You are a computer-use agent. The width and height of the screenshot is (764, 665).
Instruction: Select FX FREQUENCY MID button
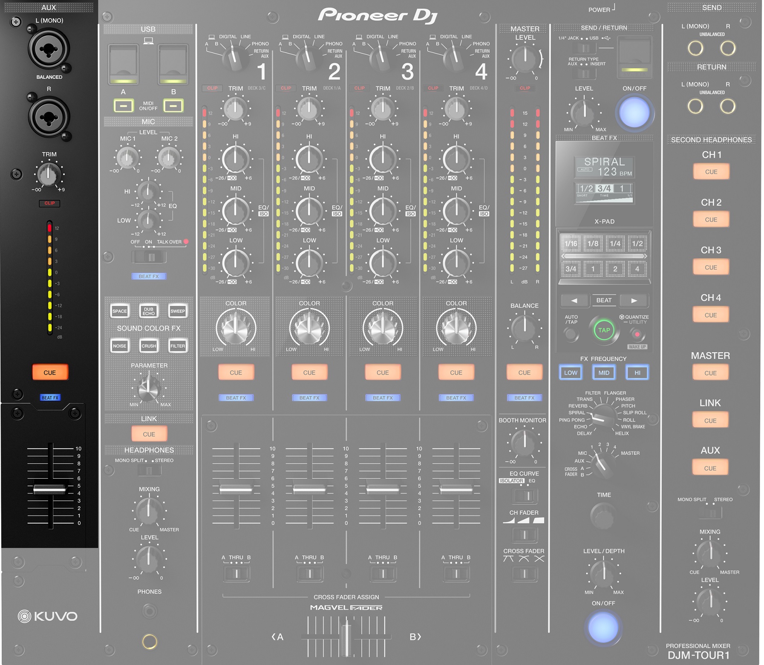[604, 373]
